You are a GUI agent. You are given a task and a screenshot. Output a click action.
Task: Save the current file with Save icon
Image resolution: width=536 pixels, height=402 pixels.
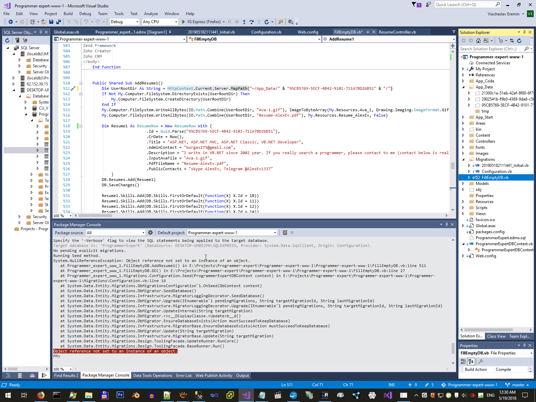tap(51, 22)
